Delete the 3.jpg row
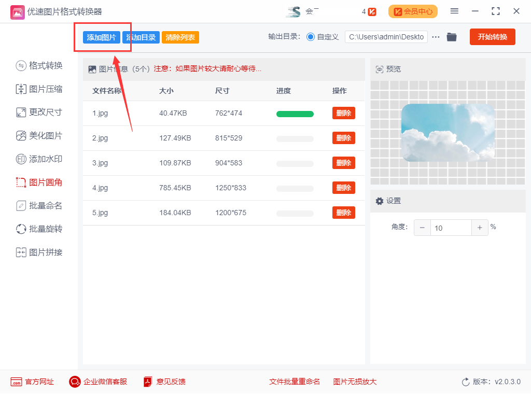The height and width of the screenshot is (394, 531). coord(343,163)
